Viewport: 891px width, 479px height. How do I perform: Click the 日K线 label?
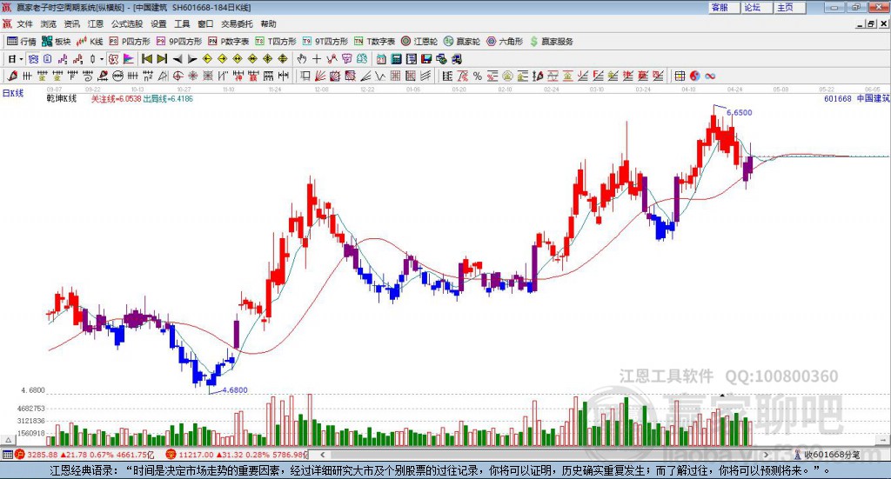pyautogui.click(x=13, y=93)
